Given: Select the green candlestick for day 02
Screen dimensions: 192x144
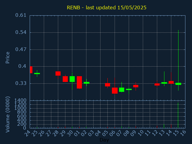Looking at the screenshot, I should point(86,83).
